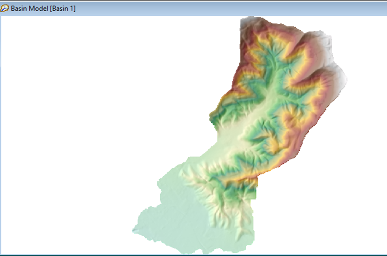The height and width of the screenshot is (256, 387).
Task: Click the Basin Model window icon
Action: (5, 9)
